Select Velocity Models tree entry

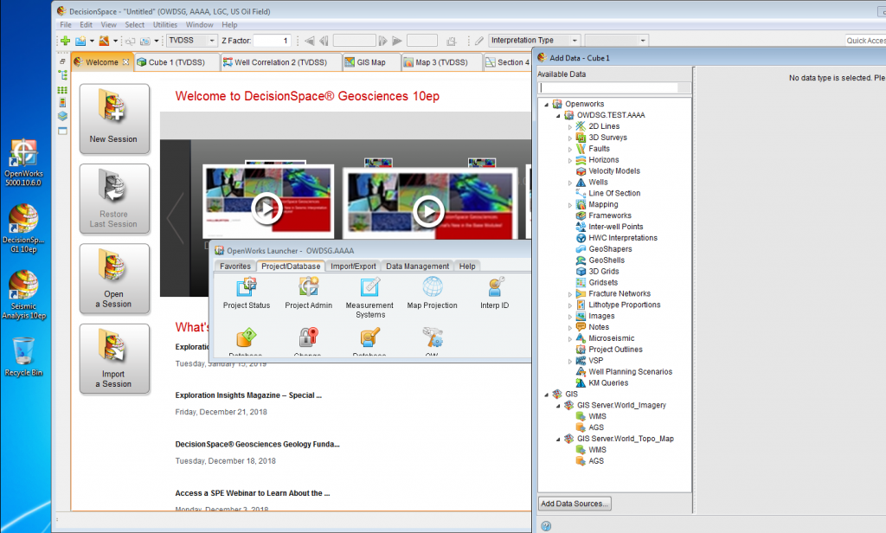[614, 170]
